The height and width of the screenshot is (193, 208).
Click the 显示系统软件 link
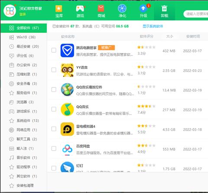pos(153,26)
